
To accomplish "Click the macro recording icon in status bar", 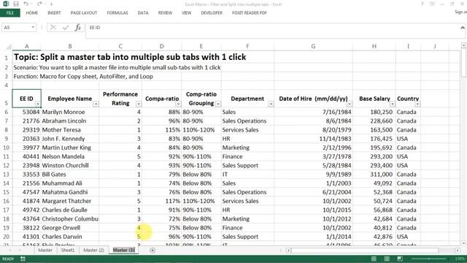I will click(x=23, y=259).
